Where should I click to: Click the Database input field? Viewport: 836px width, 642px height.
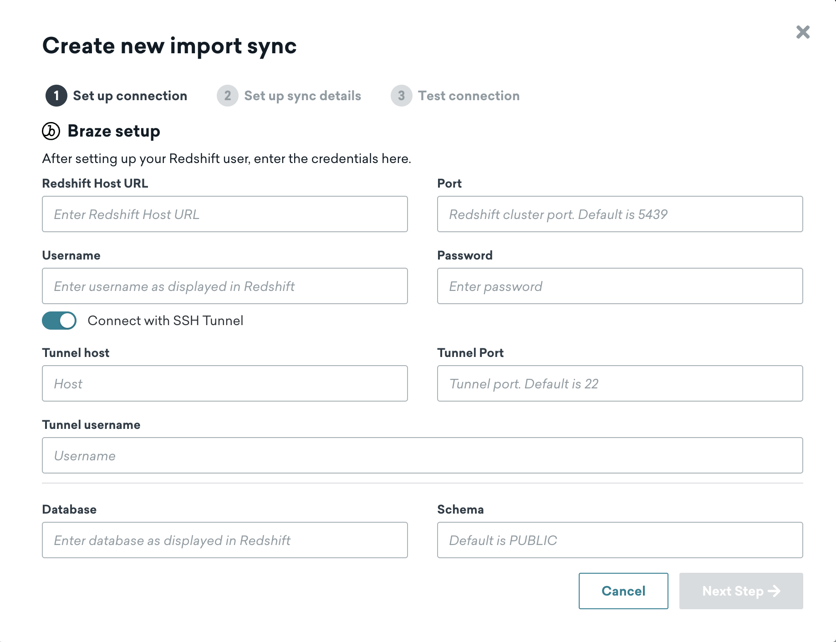click(225, 540)
